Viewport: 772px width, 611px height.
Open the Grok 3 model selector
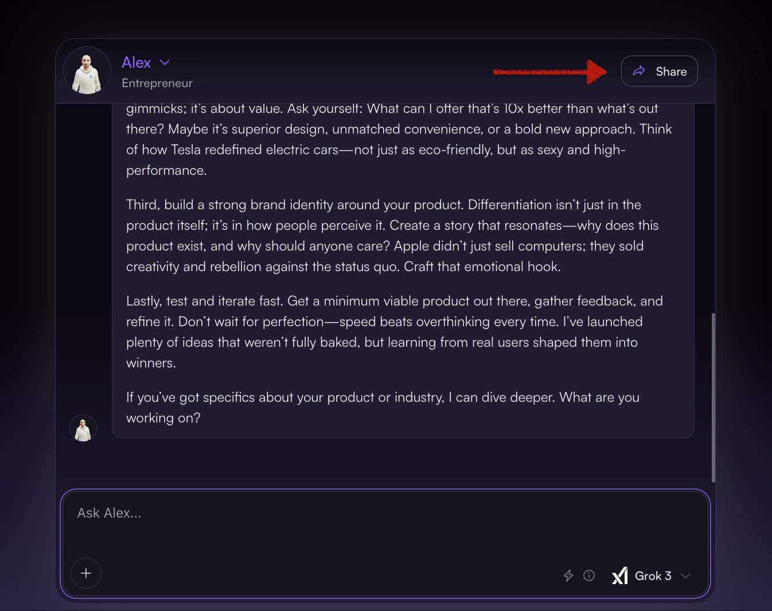click(x=653, y=576)
